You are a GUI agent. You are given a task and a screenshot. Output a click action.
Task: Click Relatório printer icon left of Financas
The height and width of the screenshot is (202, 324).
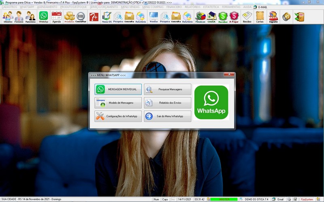(188, 17)
